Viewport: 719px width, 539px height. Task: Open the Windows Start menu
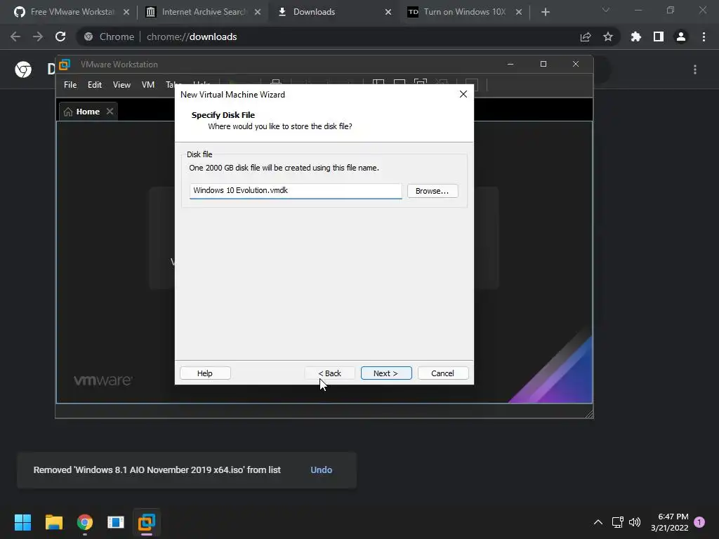22,522
